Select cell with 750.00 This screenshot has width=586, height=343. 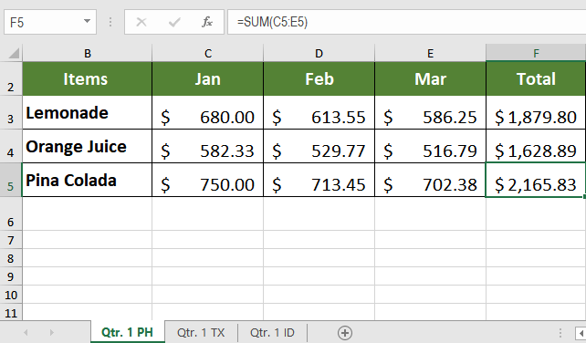pos(208,180)
